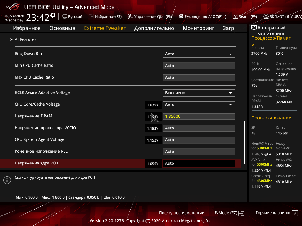The image size is (302, 226).
Task: Click BCLK Aware Adaptive Voltage arrow
Action: 230,93
